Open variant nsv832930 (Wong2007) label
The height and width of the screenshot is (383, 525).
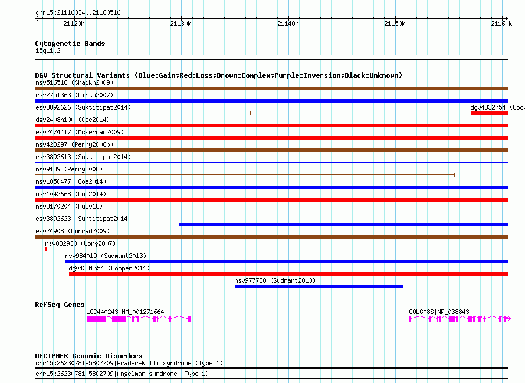tap(80, 243)
